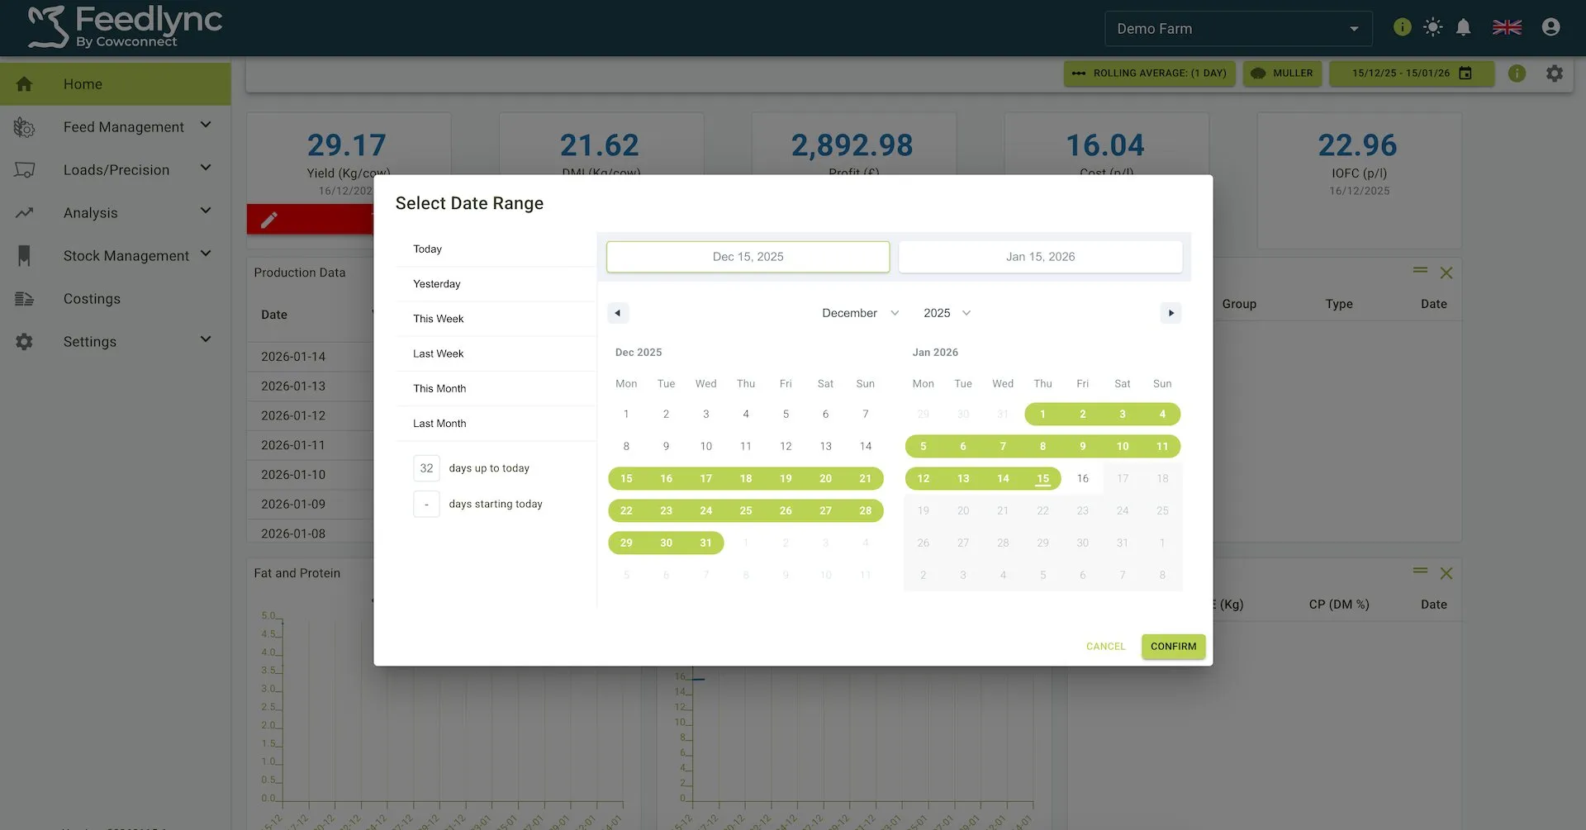Select the This Week preset

[496, 319]
